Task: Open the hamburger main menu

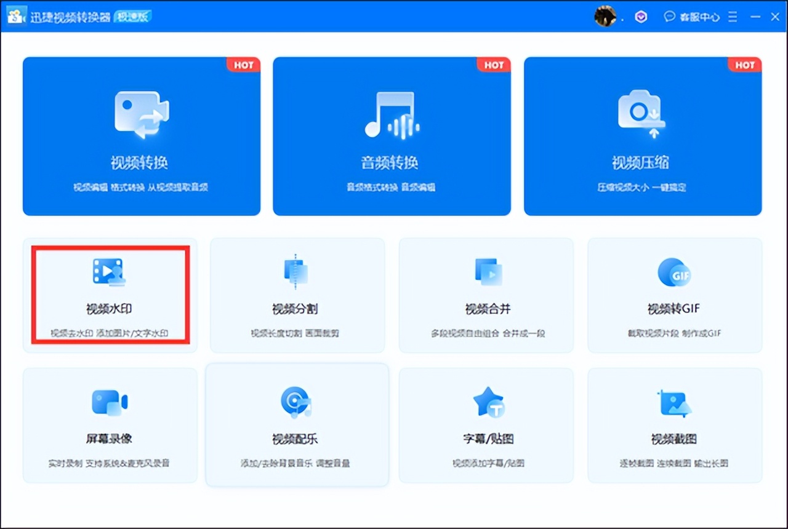Action: coord(733,17)
